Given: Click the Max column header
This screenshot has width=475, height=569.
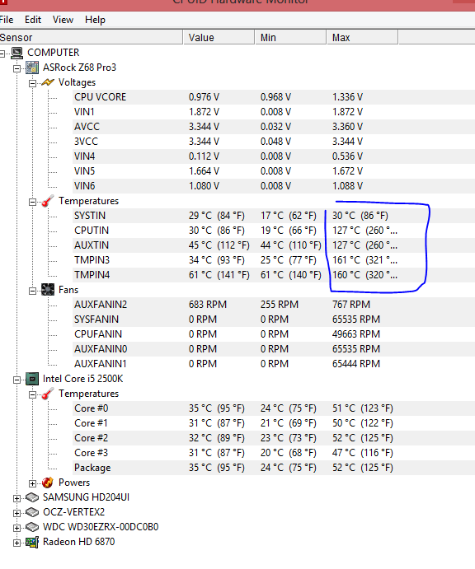Looking at the screenshot, I should pyautogui.click(x=362, y=37).
